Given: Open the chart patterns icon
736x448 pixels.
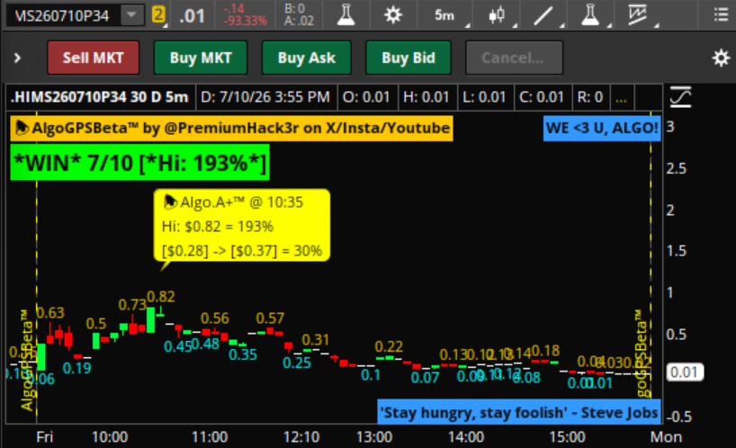Looking at the screenshot, I should 637,15.
